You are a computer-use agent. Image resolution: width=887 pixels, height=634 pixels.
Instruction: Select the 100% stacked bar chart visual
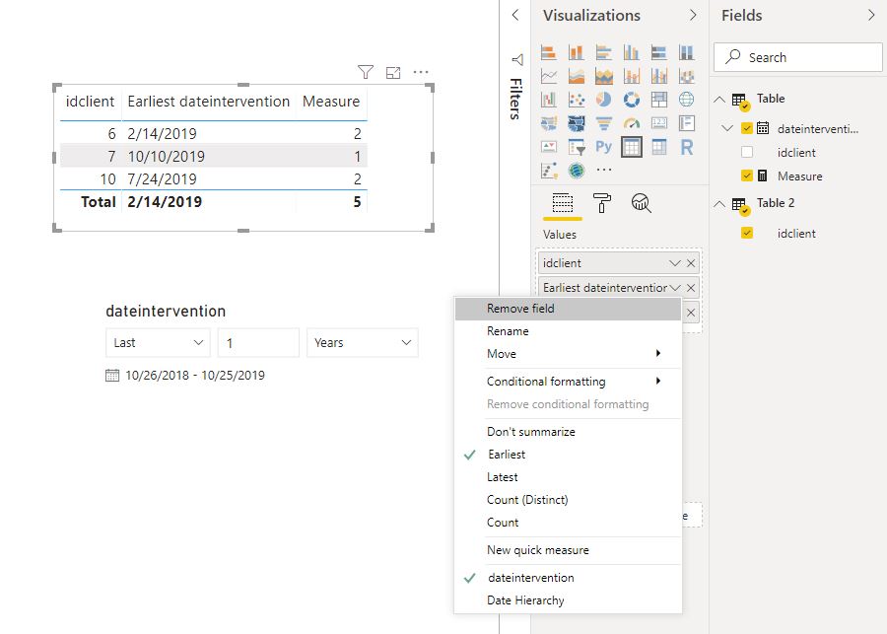(659, 52)
